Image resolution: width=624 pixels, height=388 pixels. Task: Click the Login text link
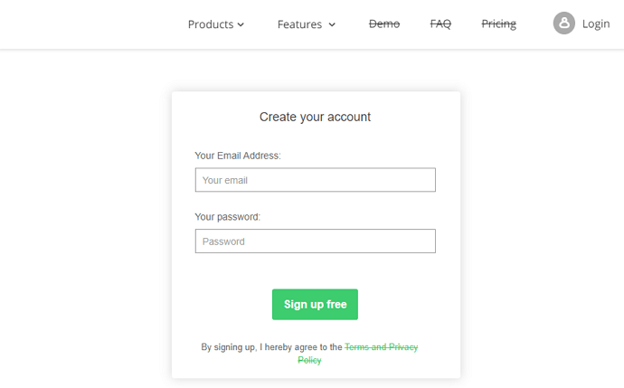(596, 24)
